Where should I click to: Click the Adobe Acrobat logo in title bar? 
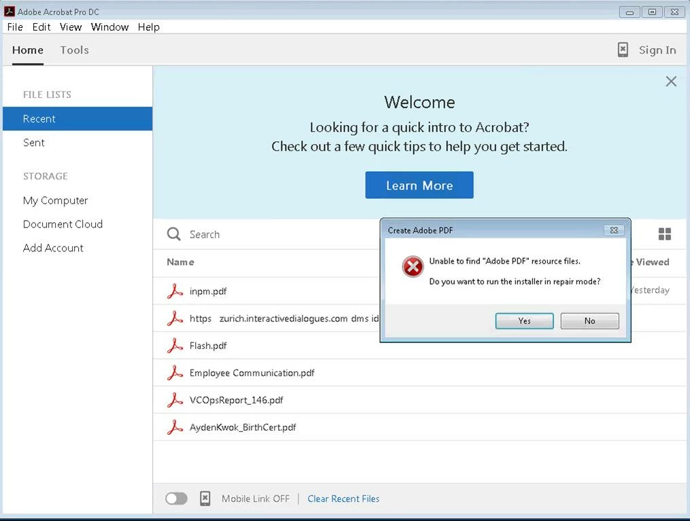tap(10, 12)
